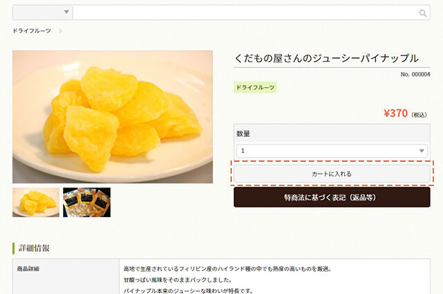The width and height of the screenshot is (443, 294).
Task: Click the product number No. 000004
Action: click(415, 74)
